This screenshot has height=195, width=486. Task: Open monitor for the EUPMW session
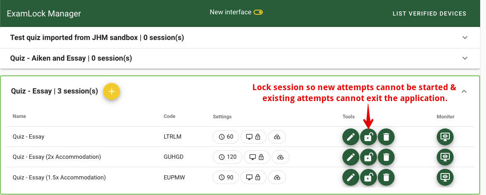(445, 177)
